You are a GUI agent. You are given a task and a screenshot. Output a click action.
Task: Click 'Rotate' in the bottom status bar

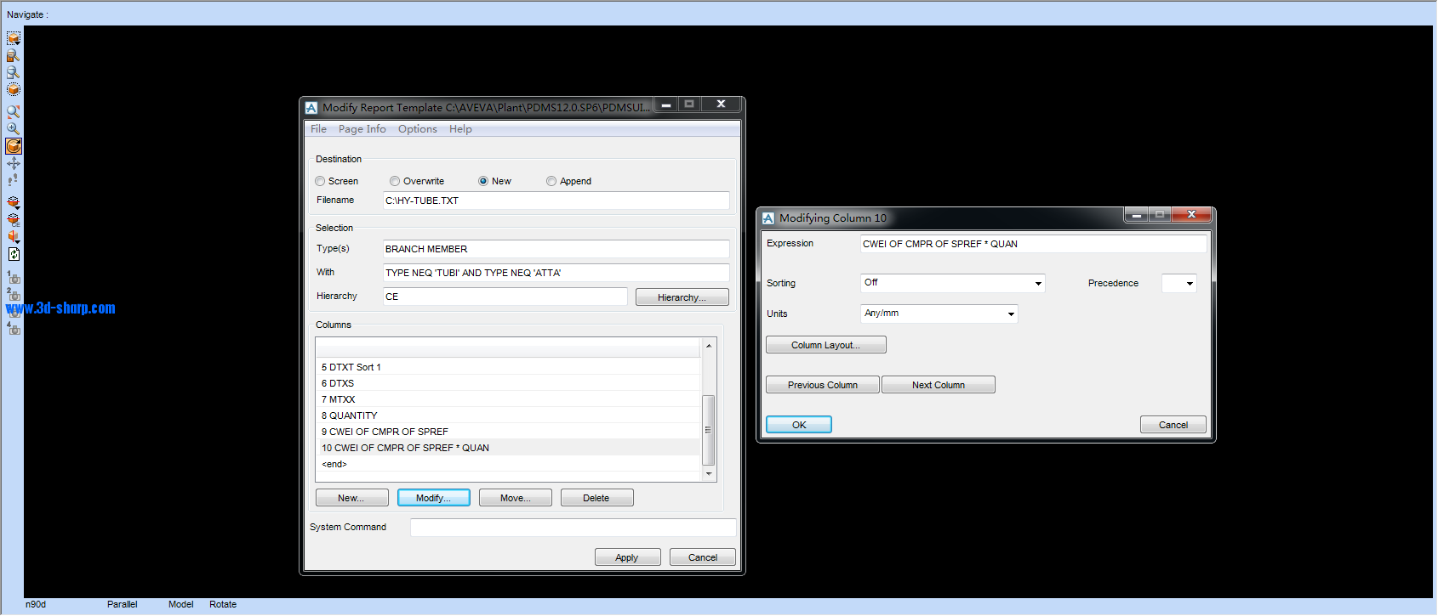tap(223, 604)
